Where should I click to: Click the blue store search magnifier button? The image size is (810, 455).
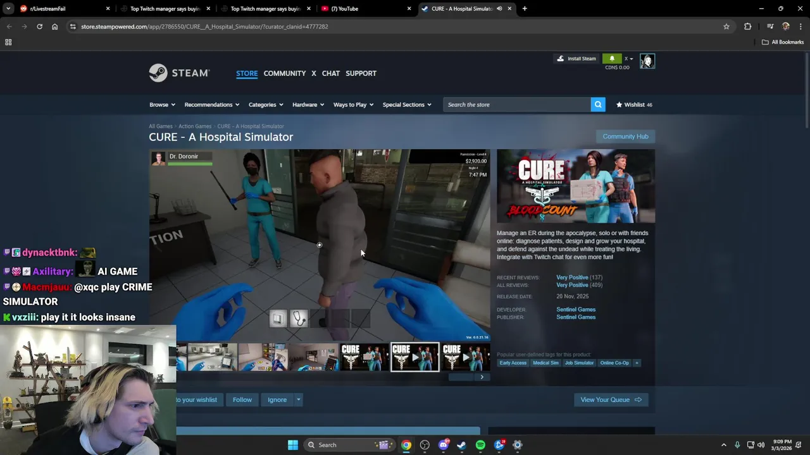point(598,105)
